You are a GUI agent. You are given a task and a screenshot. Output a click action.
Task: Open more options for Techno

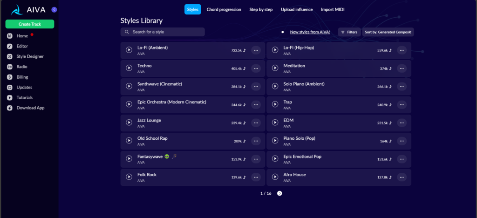(x=256, y=68)
